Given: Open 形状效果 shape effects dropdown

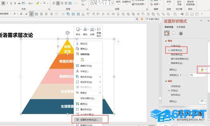Looking at the screenshot, I should 139,4.
